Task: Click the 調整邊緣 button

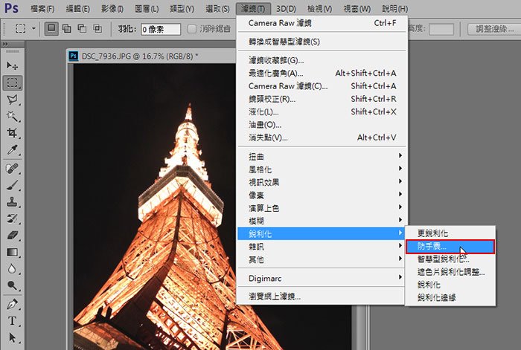Action: coord(494,29)
